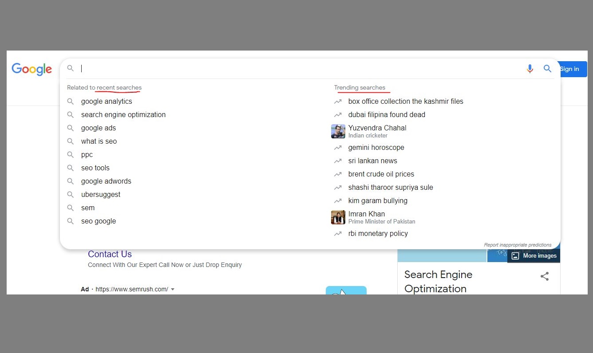Image resolution: width=593 pixels, height=353 pixels.
Task: Start voice search with microphone icon
Action: pyautogui.click(x=530, y=69)
